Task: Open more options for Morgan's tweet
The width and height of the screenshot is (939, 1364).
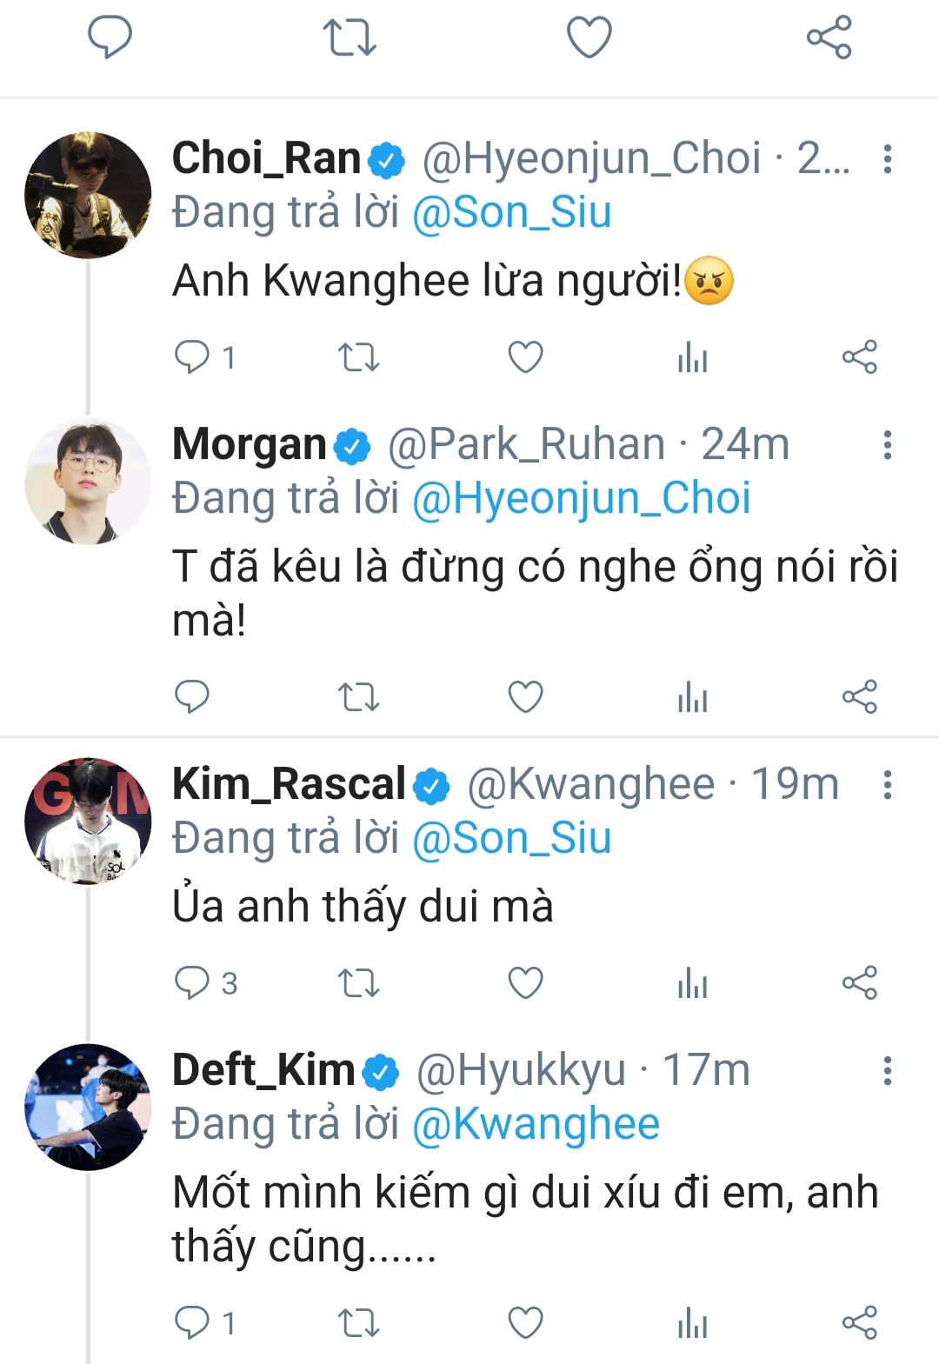Action: point(887,445)
